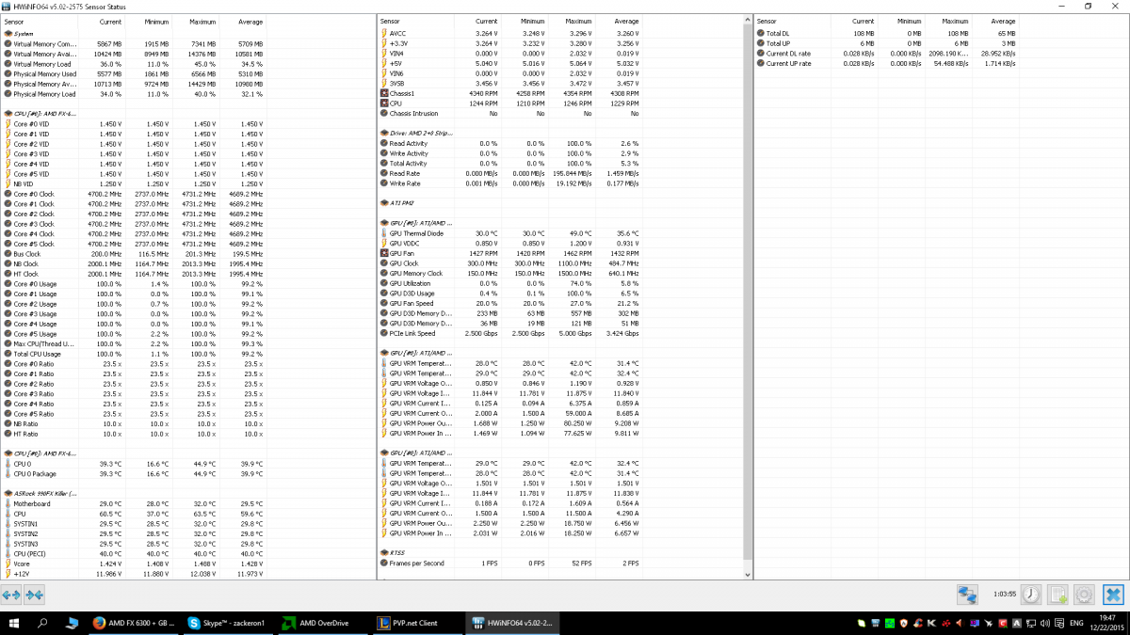Close sensor status with blue X button
1130x635 pixels.
[1113, 595]
